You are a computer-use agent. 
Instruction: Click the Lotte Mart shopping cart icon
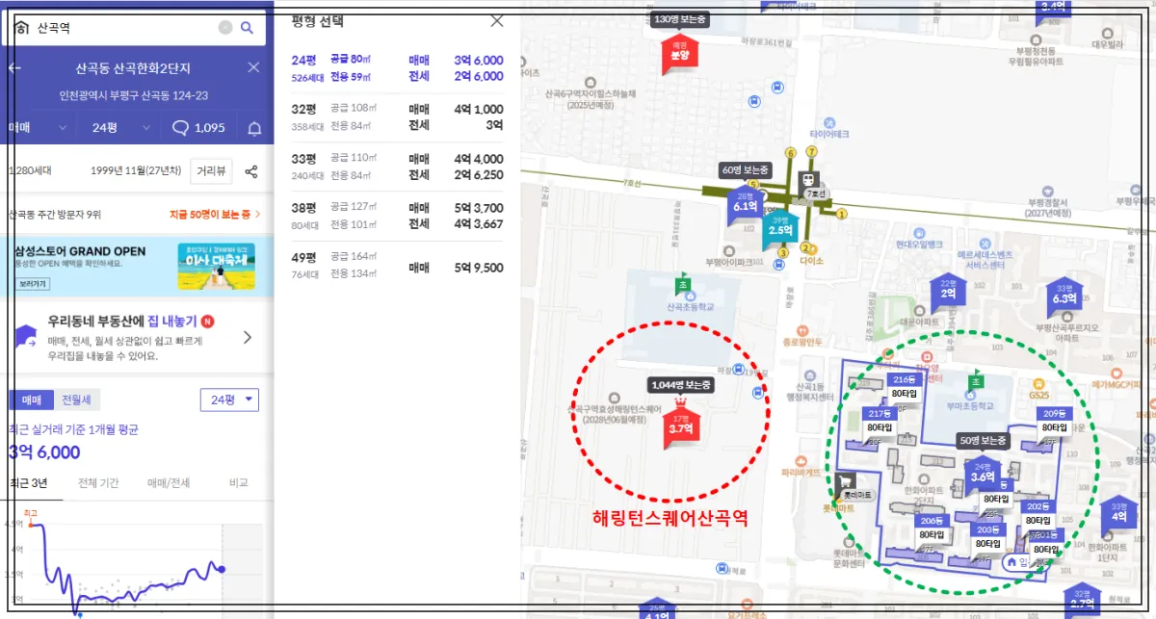coord(845,481)
